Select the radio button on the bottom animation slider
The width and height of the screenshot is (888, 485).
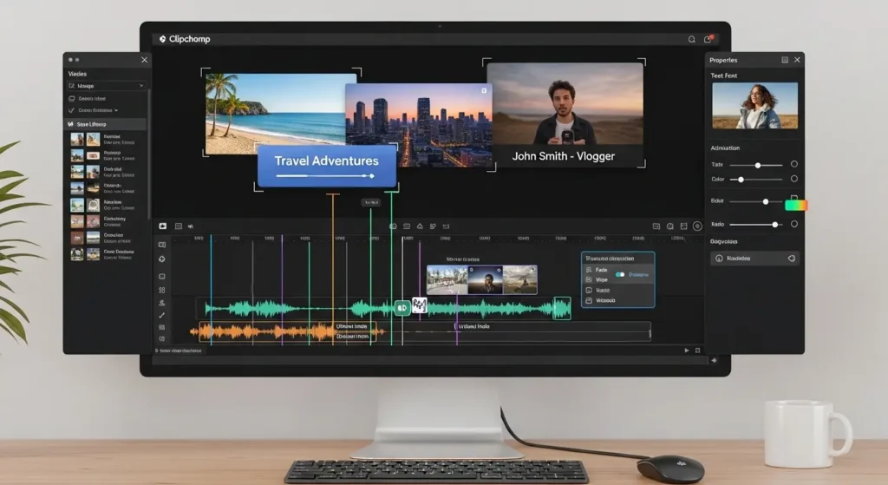(793, 224)
